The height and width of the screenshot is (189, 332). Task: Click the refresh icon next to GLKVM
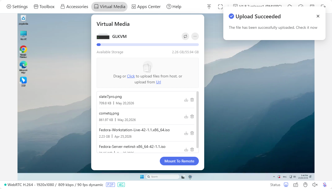(x=185, y=36)
